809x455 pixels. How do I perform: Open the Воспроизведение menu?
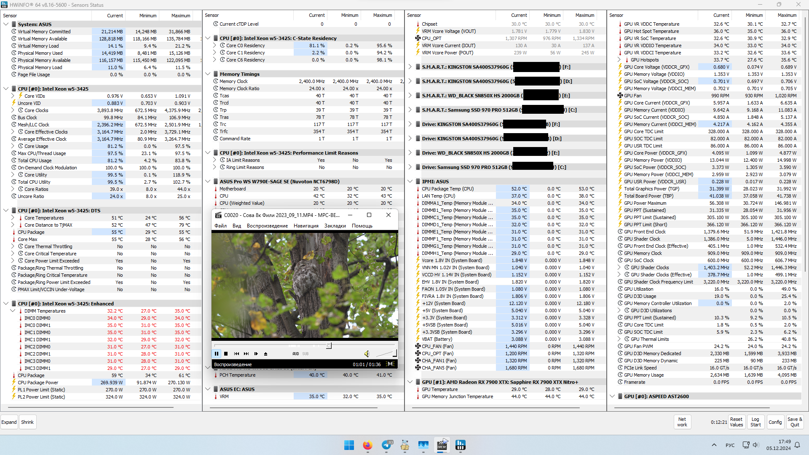point(267,226)
